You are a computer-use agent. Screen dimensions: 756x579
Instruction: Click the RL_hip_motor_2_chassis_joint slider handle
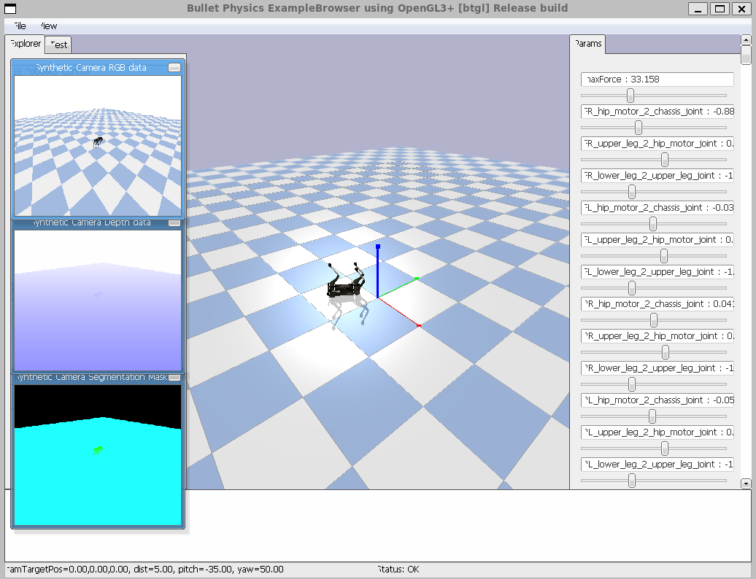point(652,416)
